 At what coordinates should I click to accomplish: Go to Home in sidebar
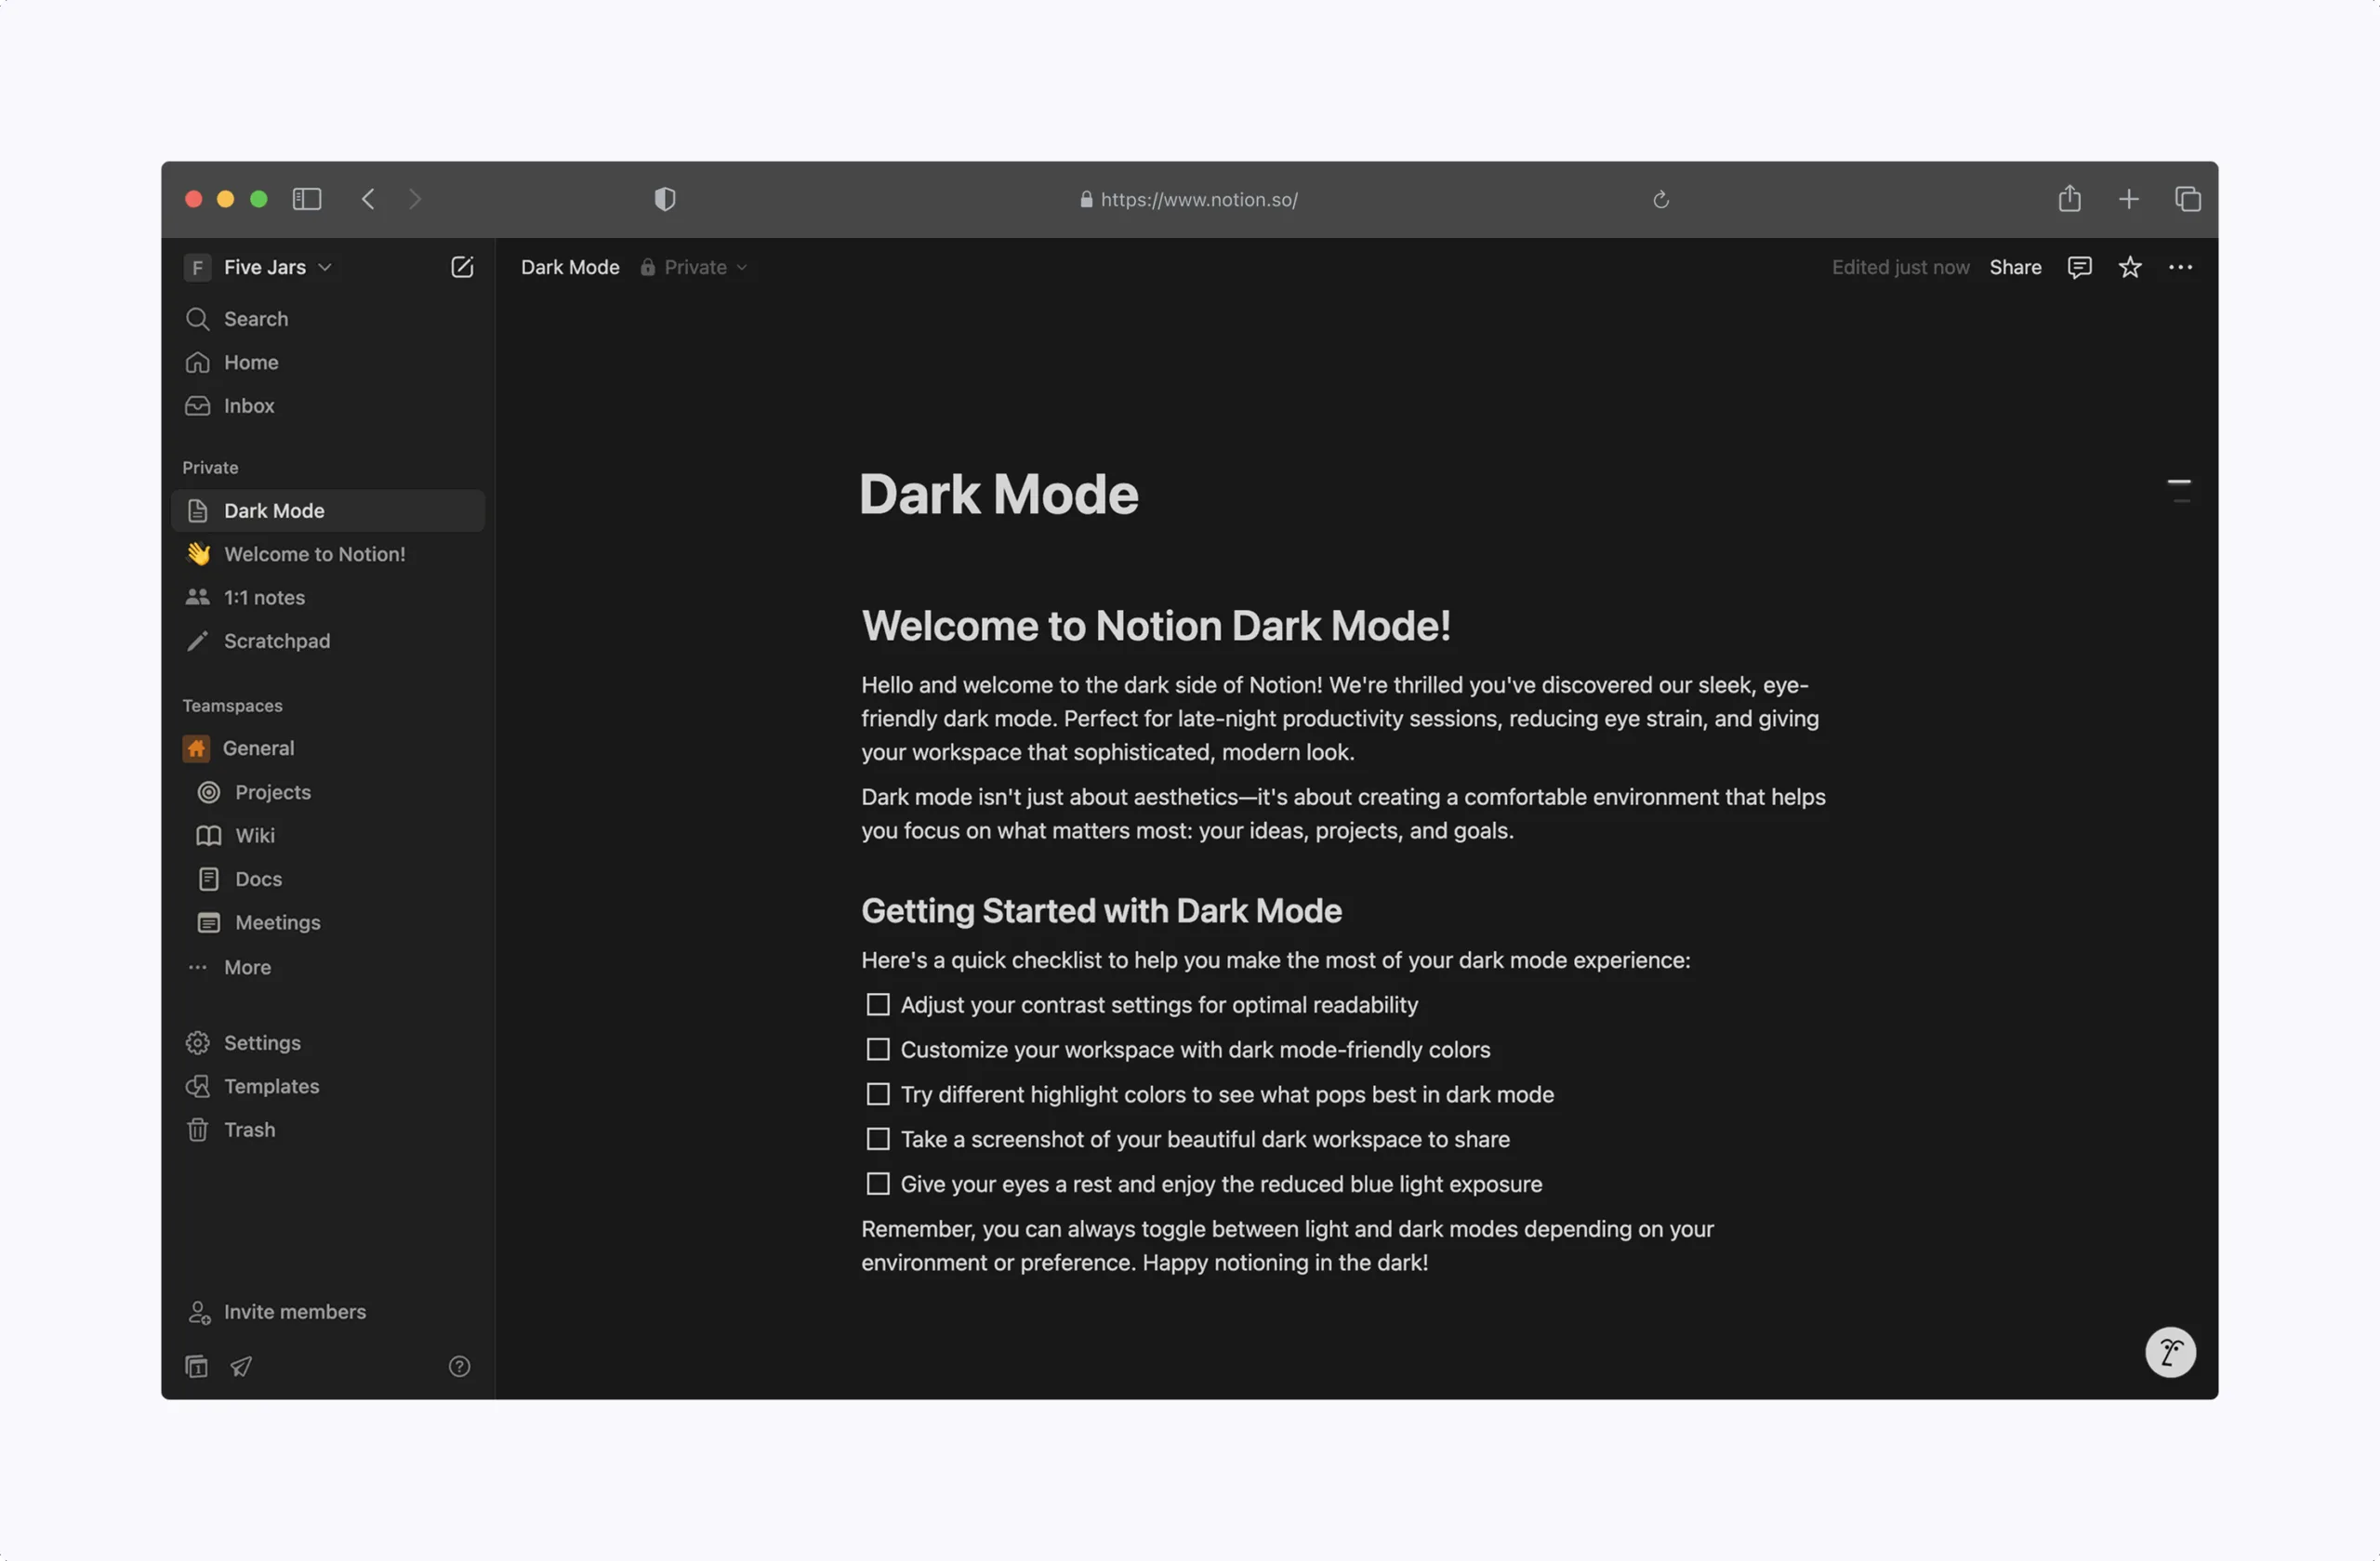328,362
